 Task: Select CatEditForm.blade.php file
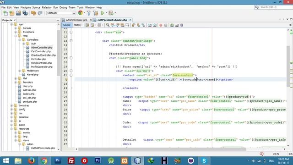(43, 148)
